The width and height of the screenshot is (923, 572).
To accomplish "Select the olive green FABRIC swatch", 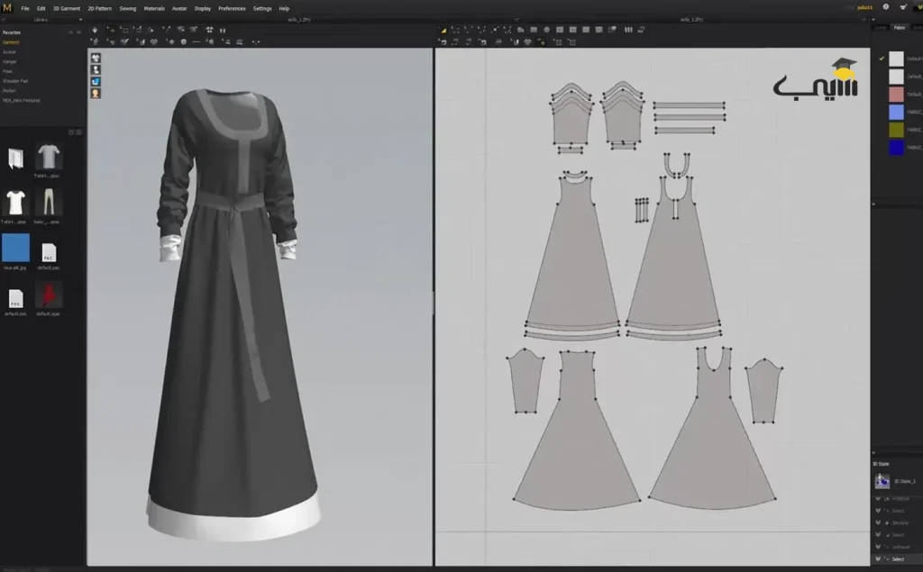I will pyautogui.click(x=896, y=130).
